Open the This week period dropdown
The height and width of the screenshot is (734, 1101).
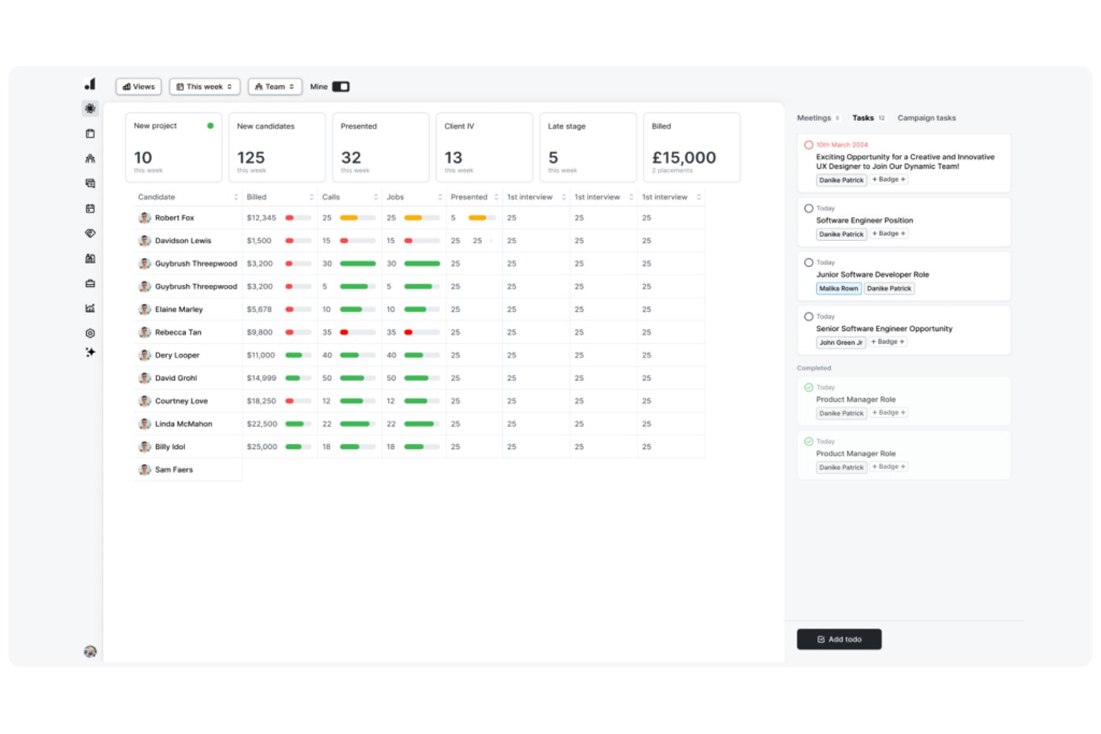click(x=205, y=87)
